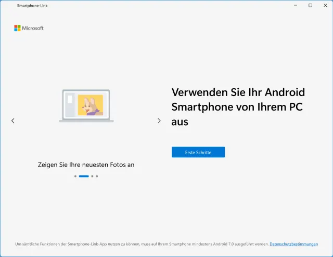
Task: Go to the next carousel slide arrow
Action: click(159, 121)
